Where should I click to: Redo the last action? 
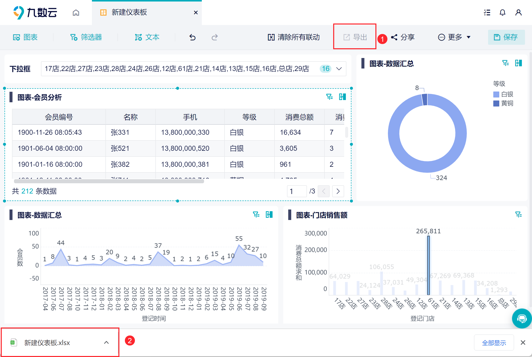215,37
